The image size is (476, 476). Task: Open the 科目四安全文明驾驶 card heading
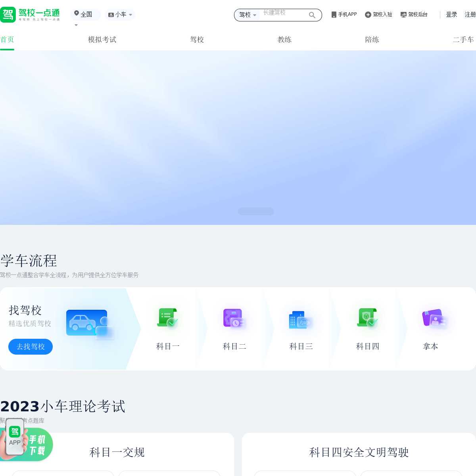[359, 452]
